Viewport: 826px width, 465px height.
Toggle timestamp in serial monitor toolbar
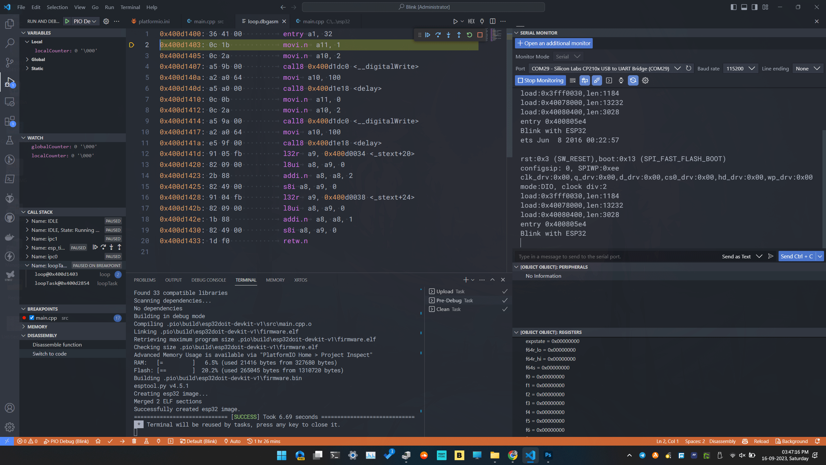(621, 80)
